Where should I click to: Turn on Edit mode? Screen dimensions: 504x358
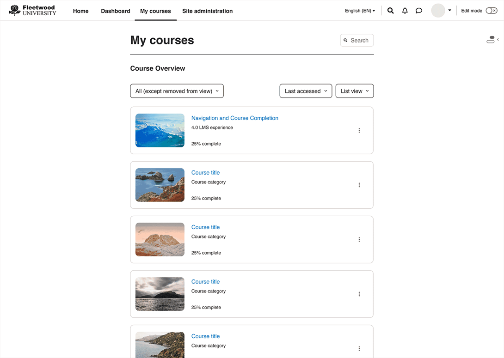(491, 10)
